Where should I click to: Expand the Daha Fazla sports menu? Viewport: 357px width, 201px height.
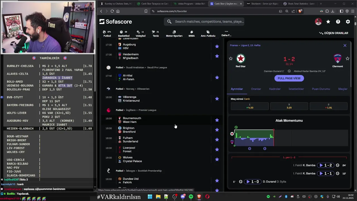tap(226, 33)
